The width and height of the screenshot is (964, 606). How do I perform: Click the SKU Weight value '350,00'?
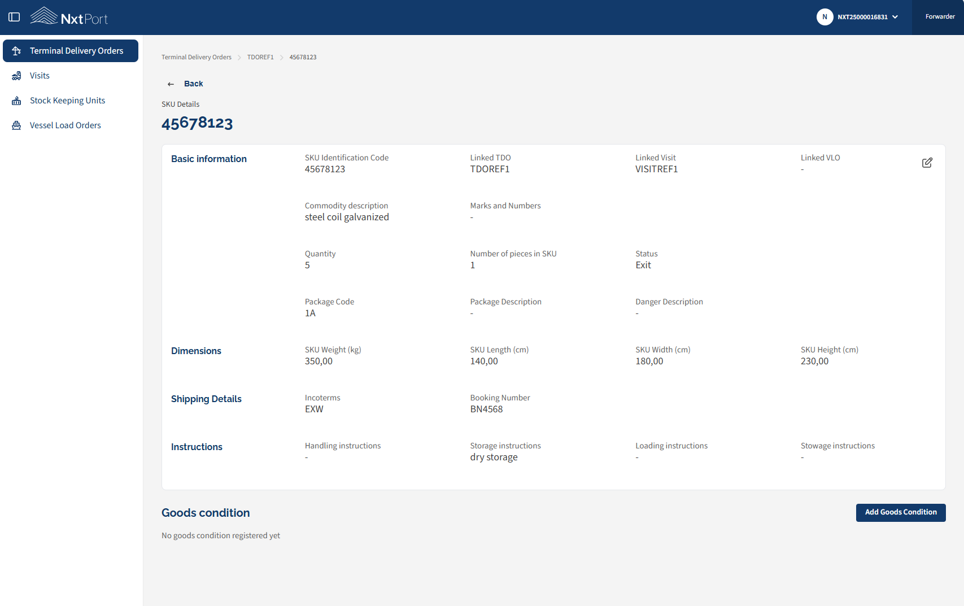point(319,361)
